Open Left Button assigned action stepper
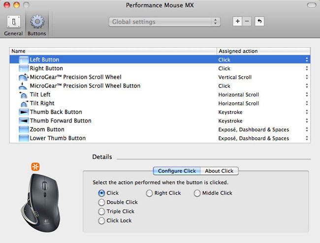Image resolution: width=320 pixels, height=243 pixels. [307, 60]
